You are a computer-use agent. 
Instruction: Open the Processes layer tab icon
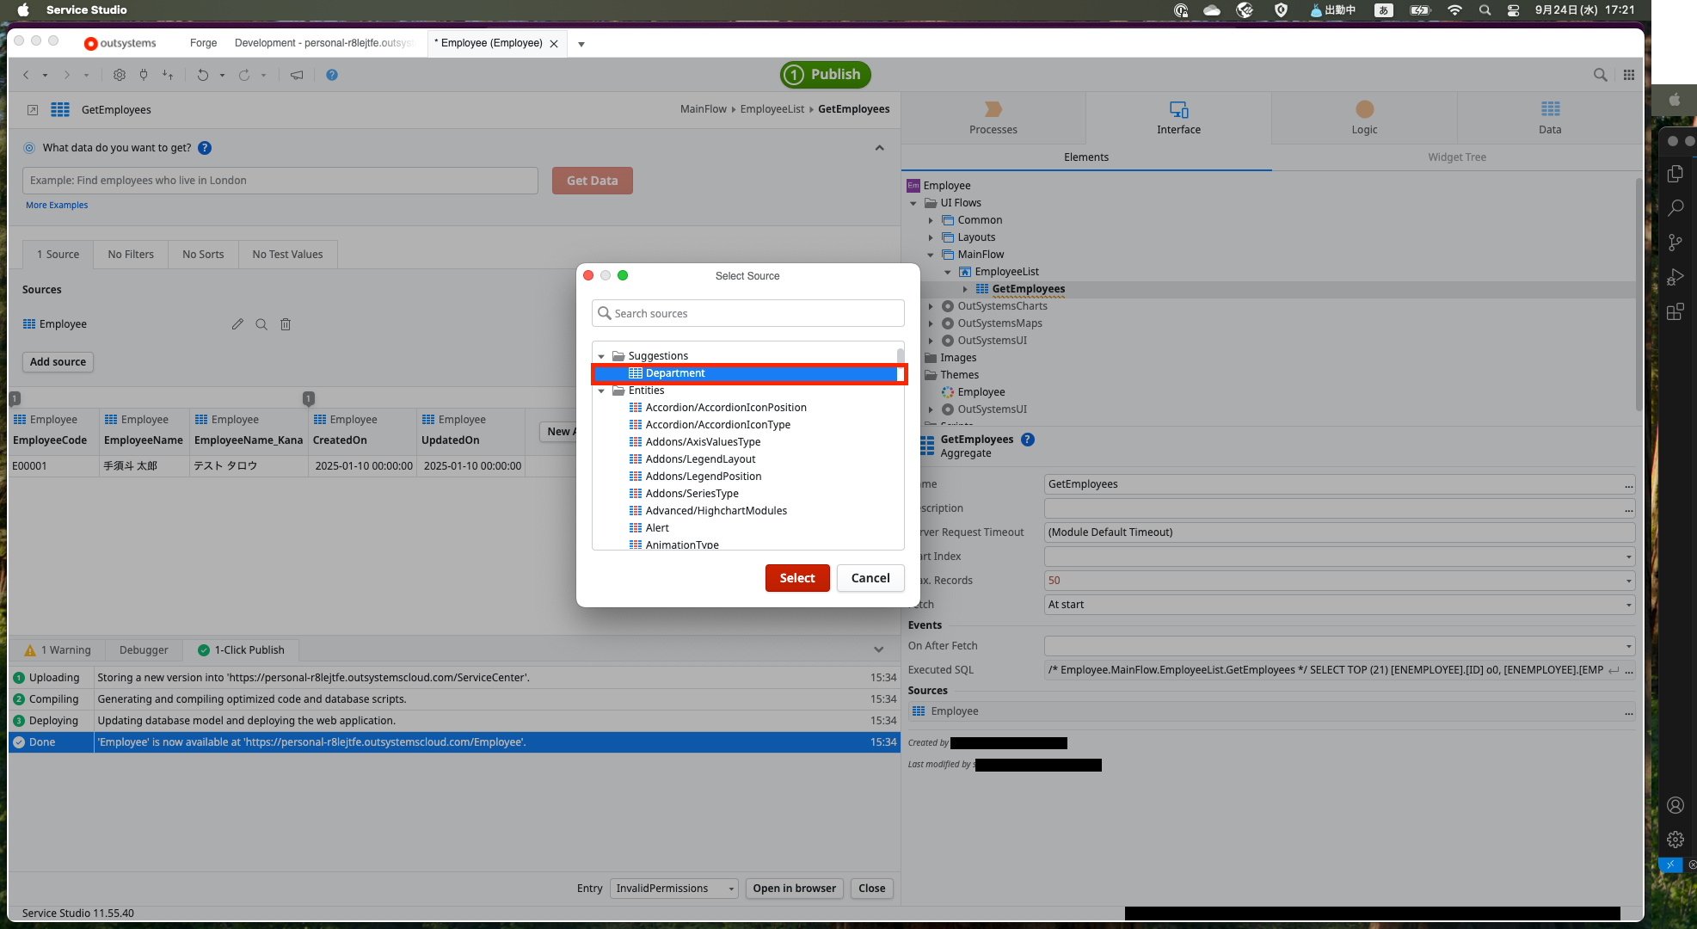pos(993,109)
